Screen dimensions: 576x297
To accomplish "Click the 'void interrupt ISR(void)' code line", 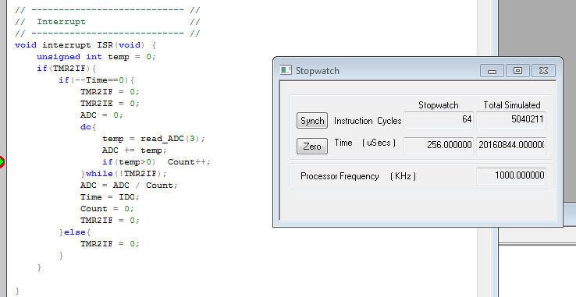I will [85, 45].
